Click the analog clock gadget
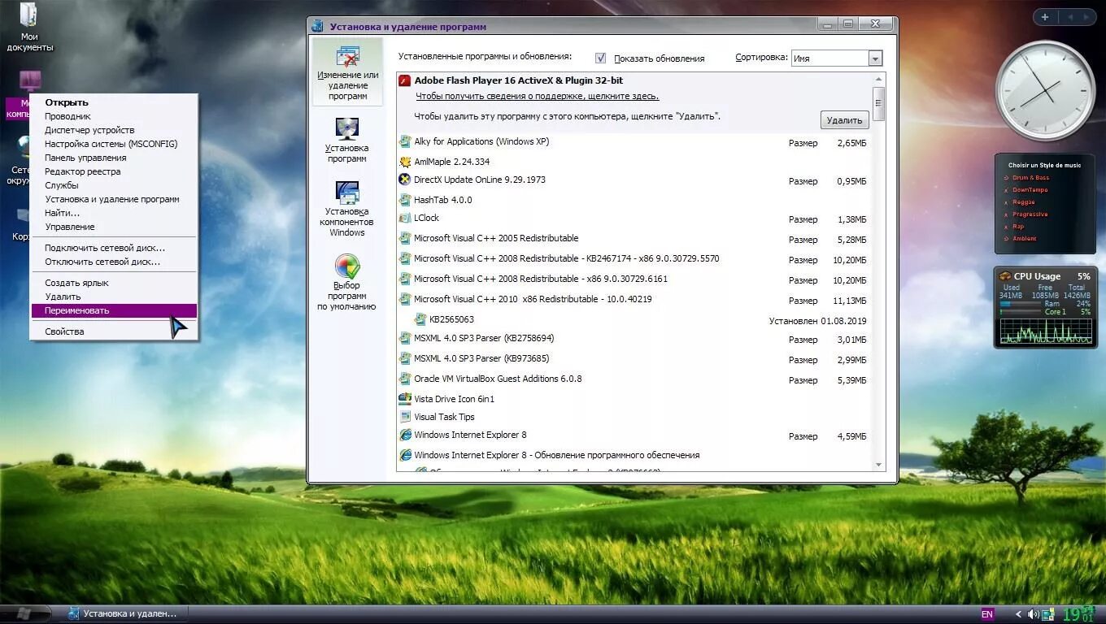This screenshot has height=624, width=1106. coord(1046,90)
